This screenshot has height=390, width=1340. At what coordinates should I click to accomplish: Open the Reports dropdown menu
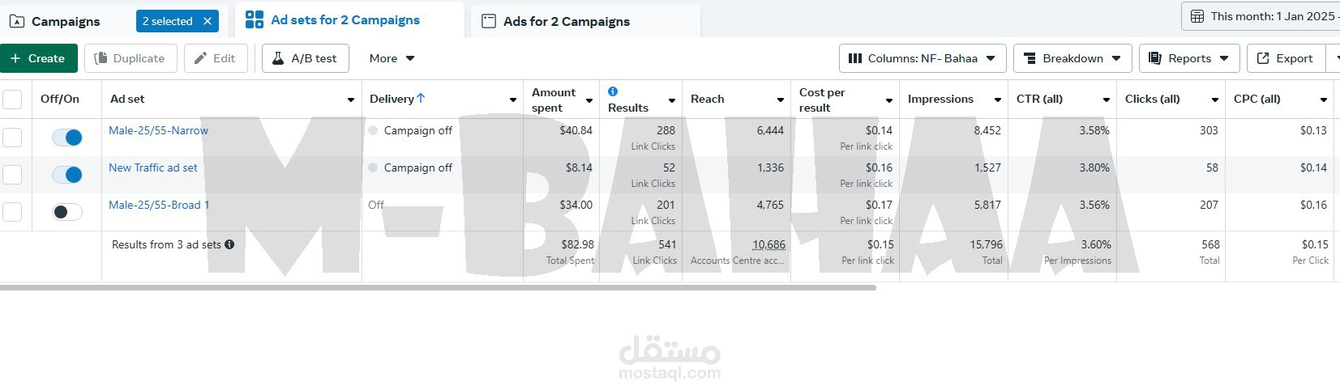[1188, 58]
